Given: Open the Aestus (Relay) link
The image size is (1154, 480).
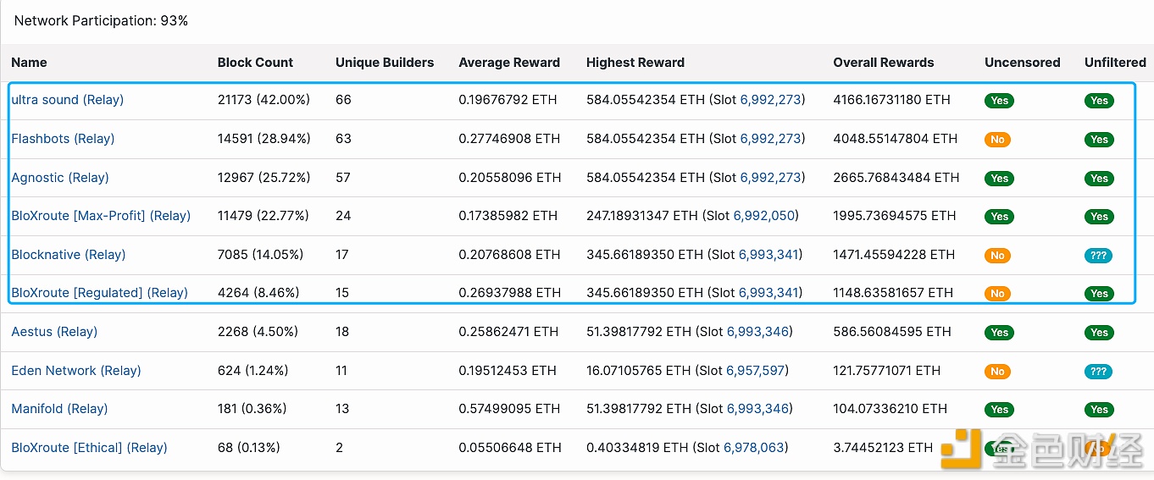Looking at the screenshot, I should click(54, 332).
